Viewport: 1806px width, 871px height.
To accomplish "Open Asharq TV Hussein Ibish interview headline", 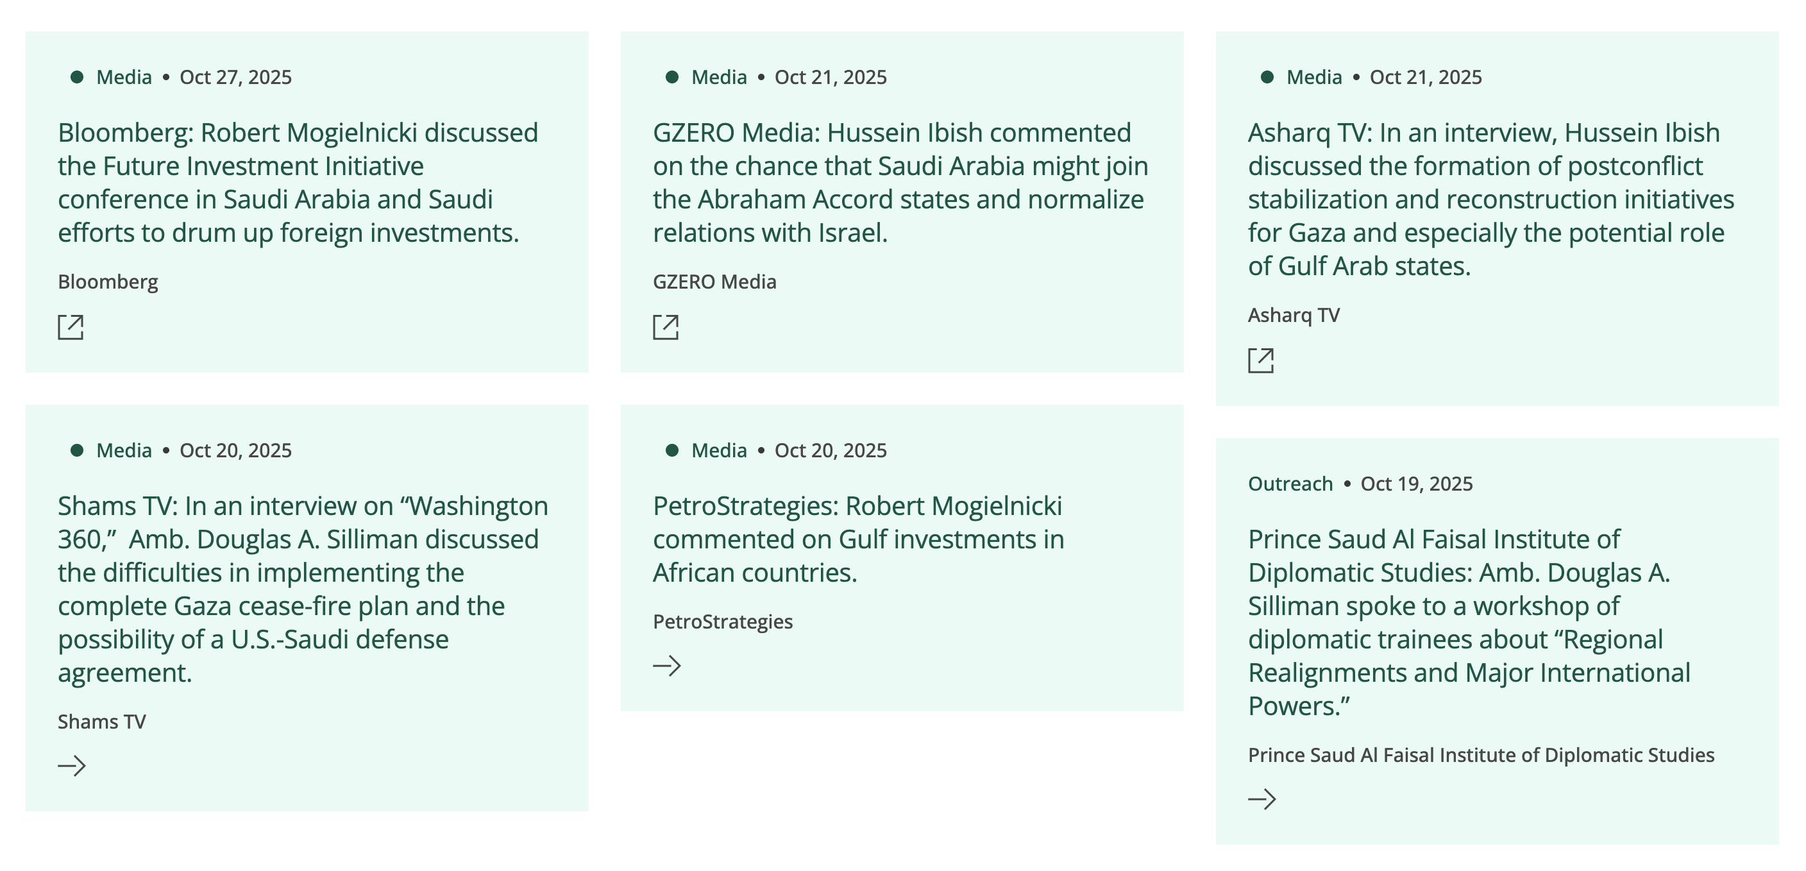I will 1490,199.
